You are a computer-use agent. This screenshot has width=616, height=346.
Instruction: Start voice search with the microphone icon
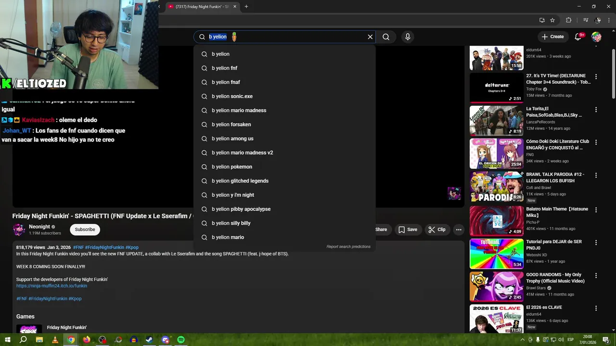pyautogui.click(x=408, y=37)
